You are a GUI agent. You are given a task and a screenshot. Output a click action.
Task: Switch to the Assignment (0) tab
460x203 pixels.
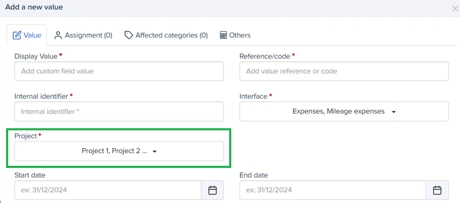83,35
